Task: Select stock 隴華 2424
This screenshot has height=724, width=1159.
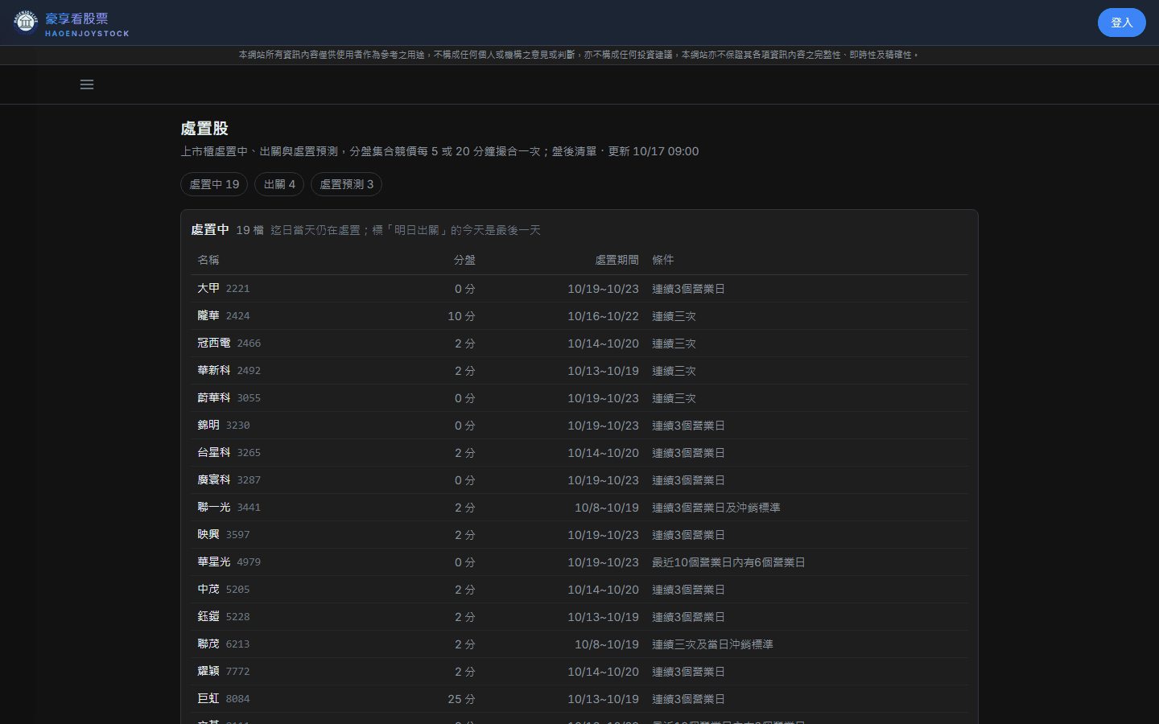Action: click(224, 315)
